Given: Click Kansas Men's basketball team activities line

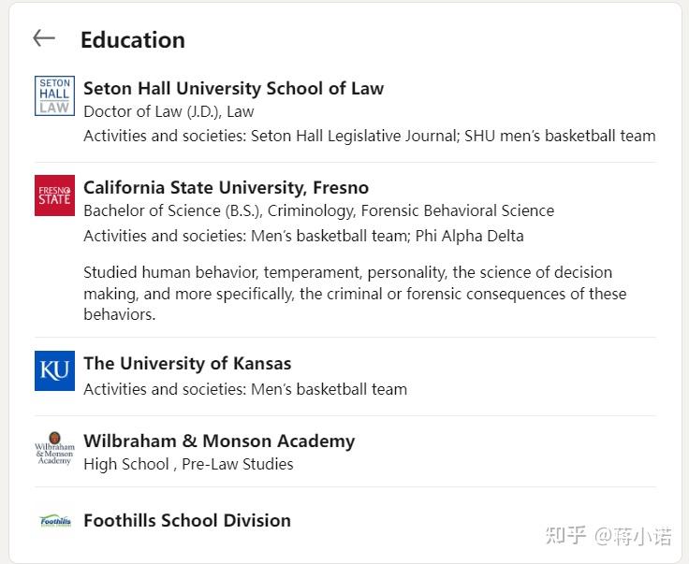Looking at the screenshot, I should pos(245,389).
